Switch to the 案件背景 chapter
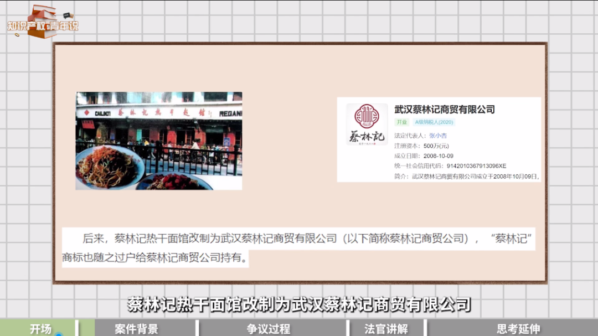 click(x=136, y=329)
